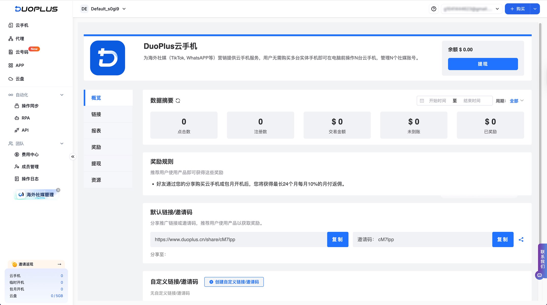Click the 临时开机 count row
547x305 pixels.
point(36,282)
